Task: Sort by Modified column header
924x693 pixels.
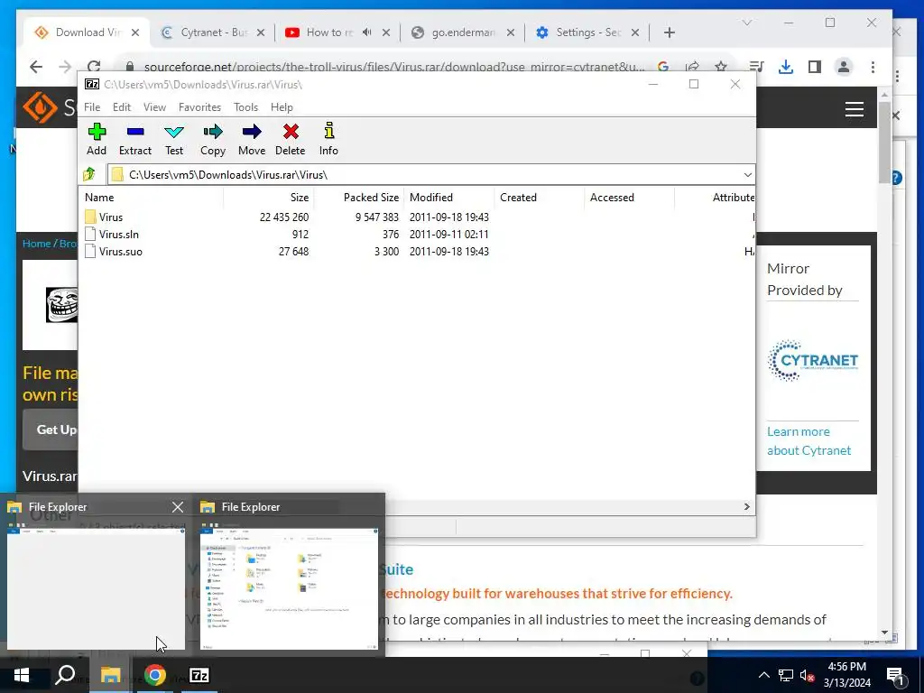Action: 449,198
